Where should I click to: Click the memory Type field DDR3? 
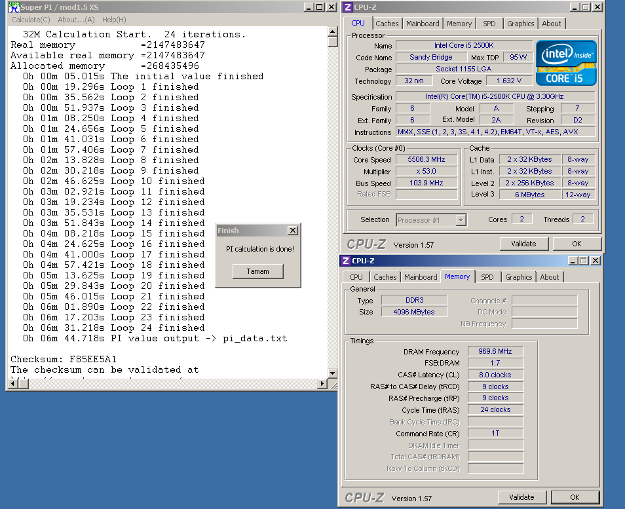(414, 300)
